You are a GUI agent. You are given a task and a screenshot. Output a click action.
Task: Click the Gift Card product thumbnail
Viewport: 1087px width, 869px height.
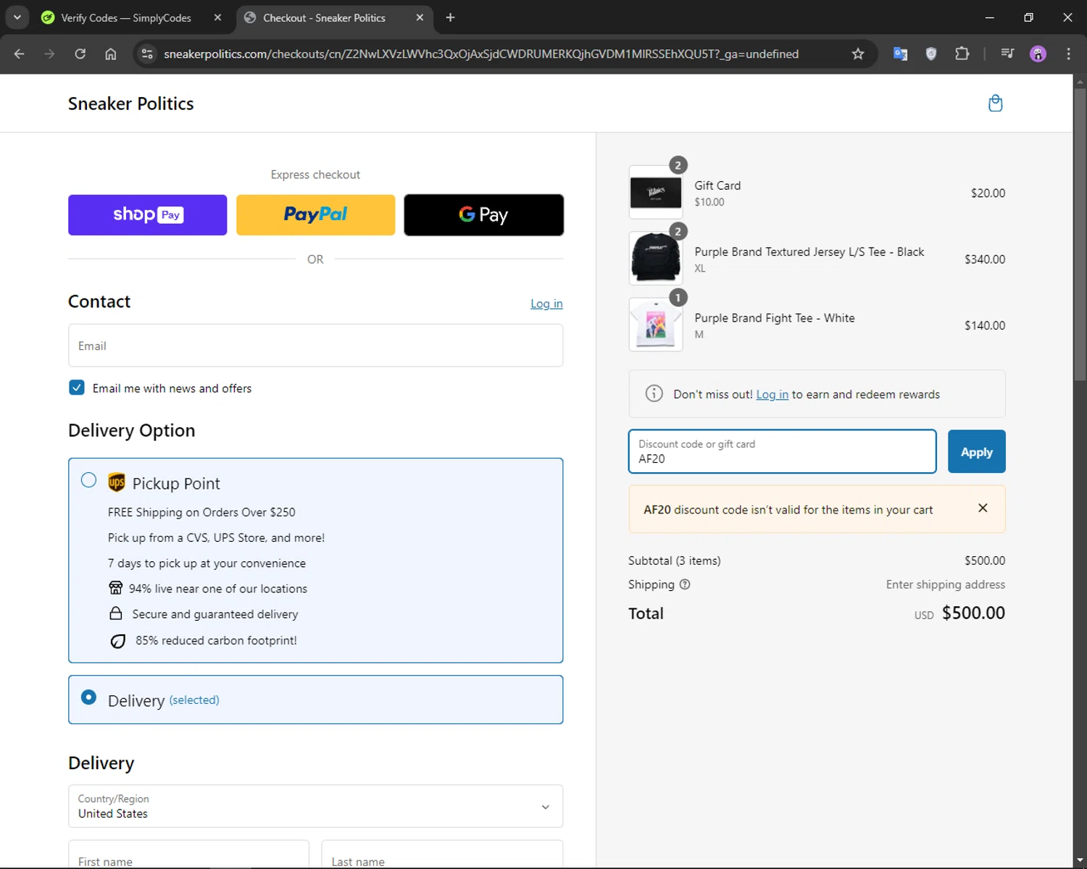pos(656,192)
